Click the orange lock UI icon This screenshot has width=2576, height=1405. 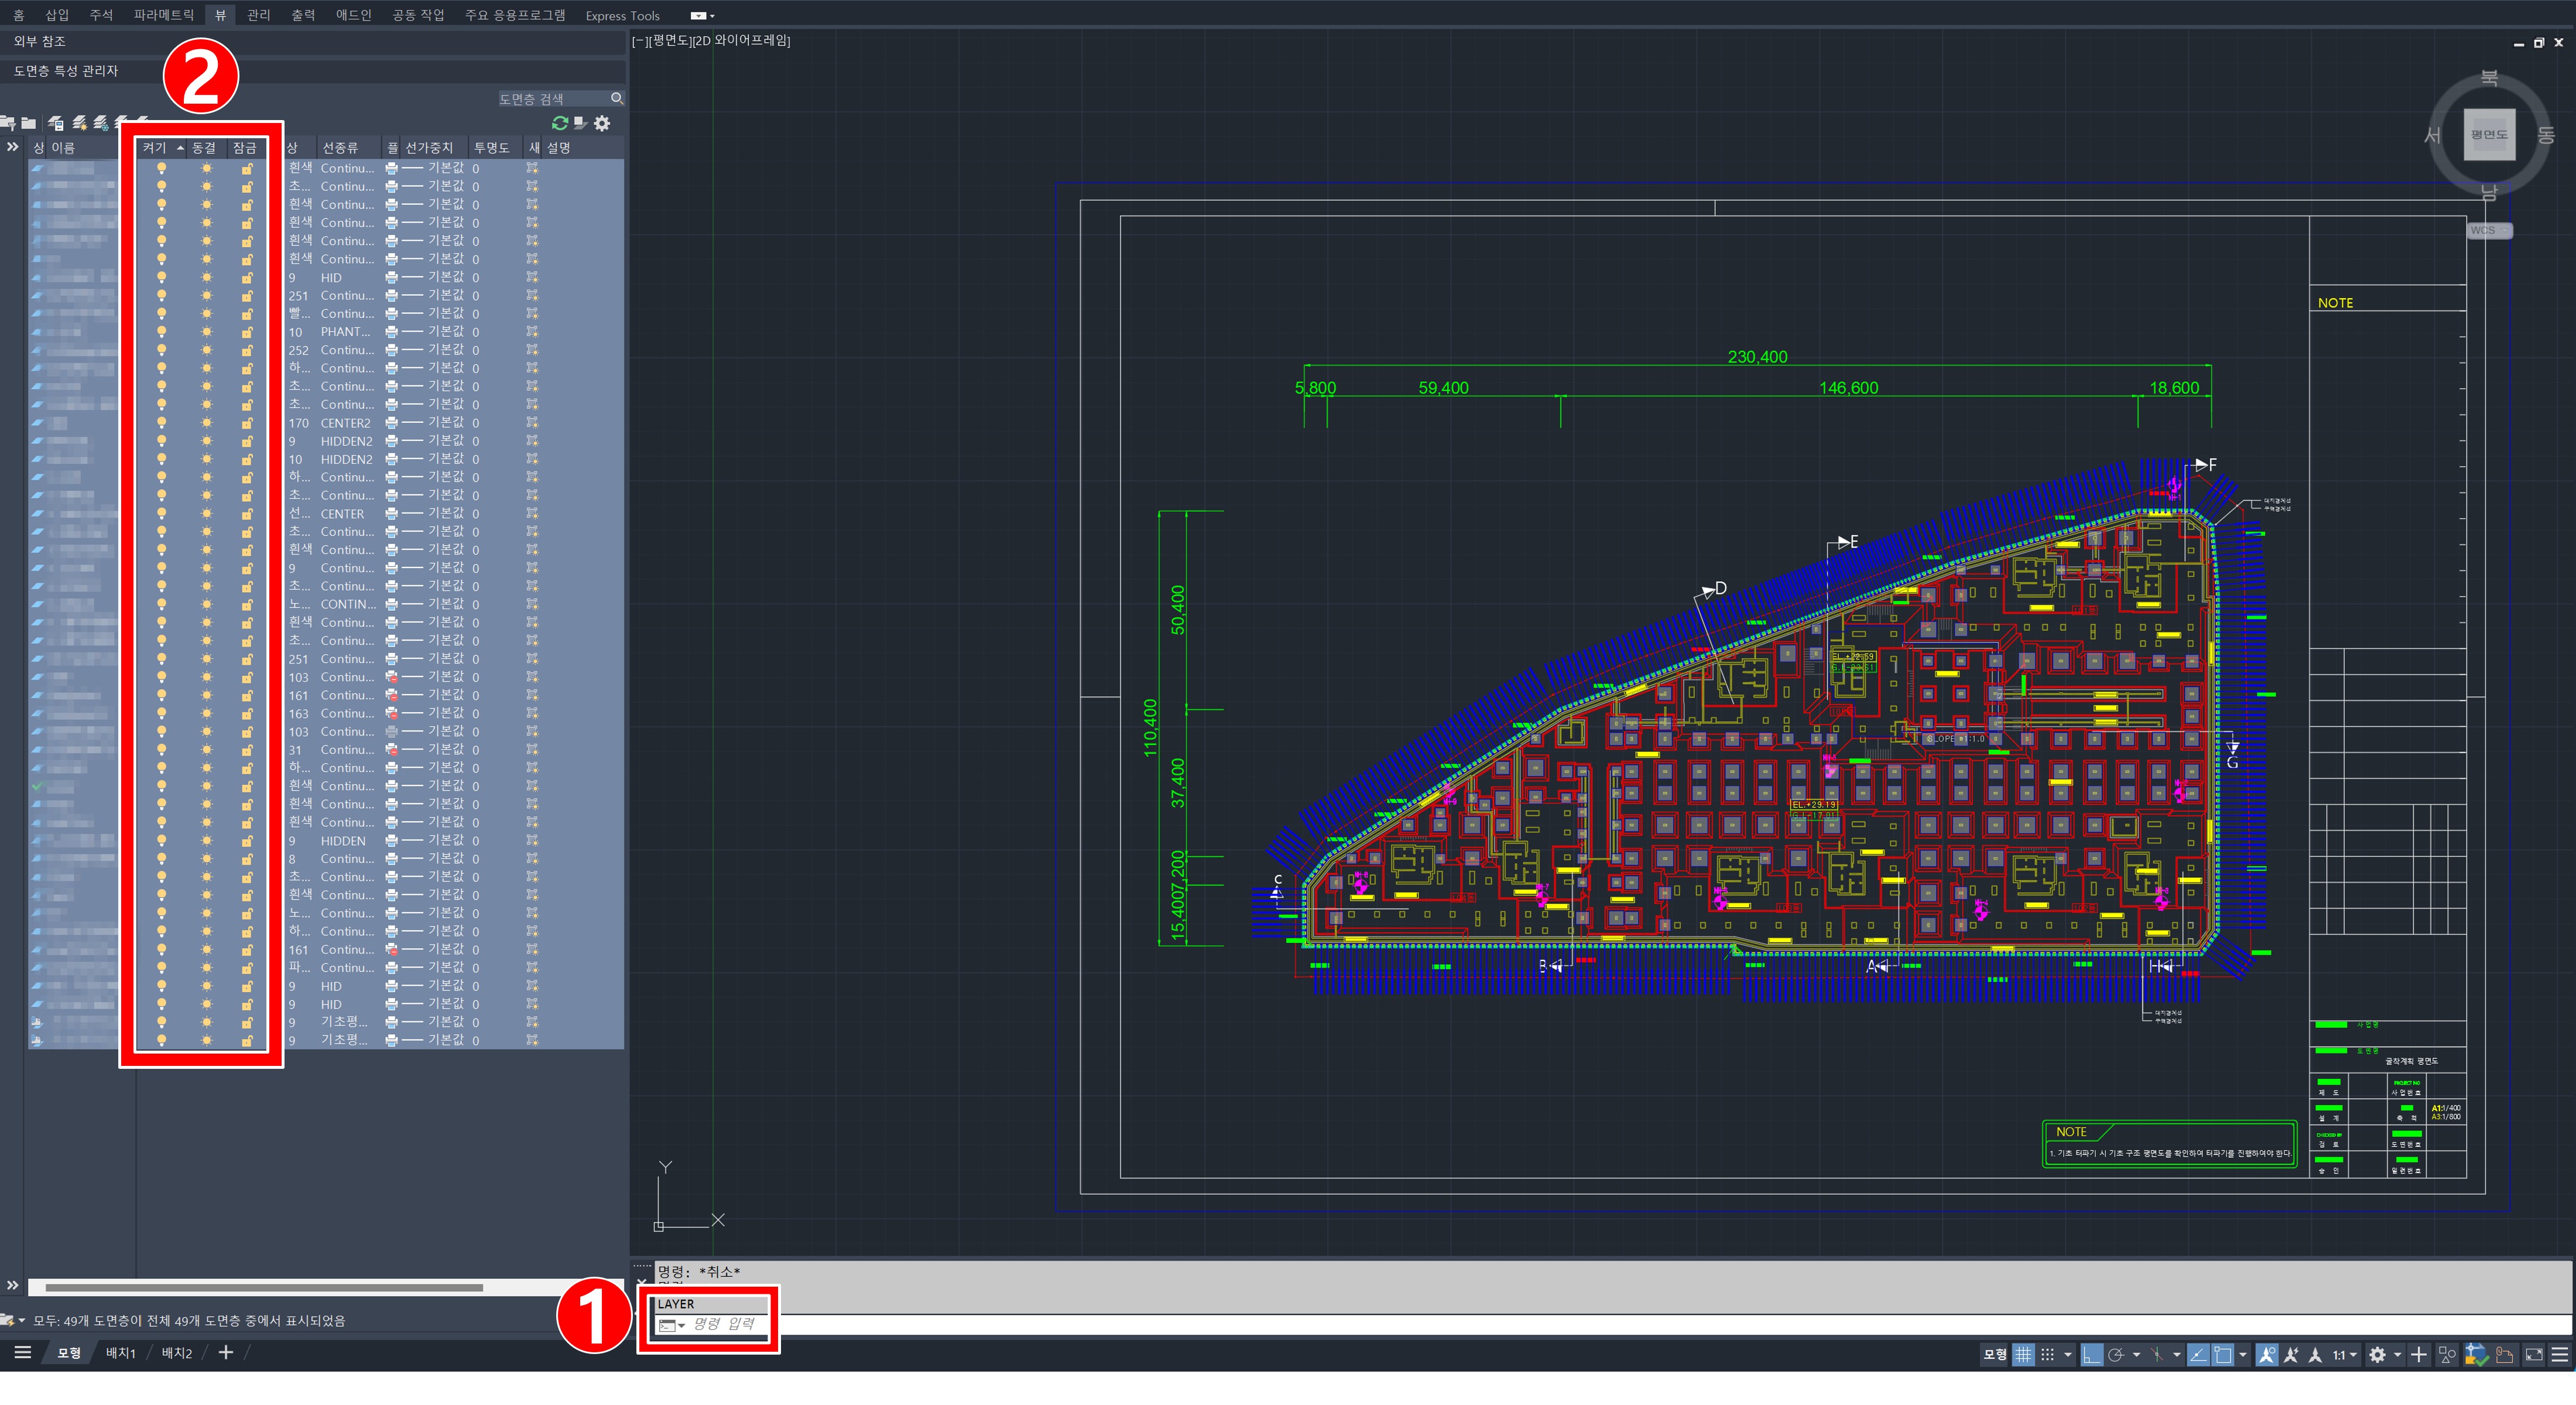coord(2505,1355)
